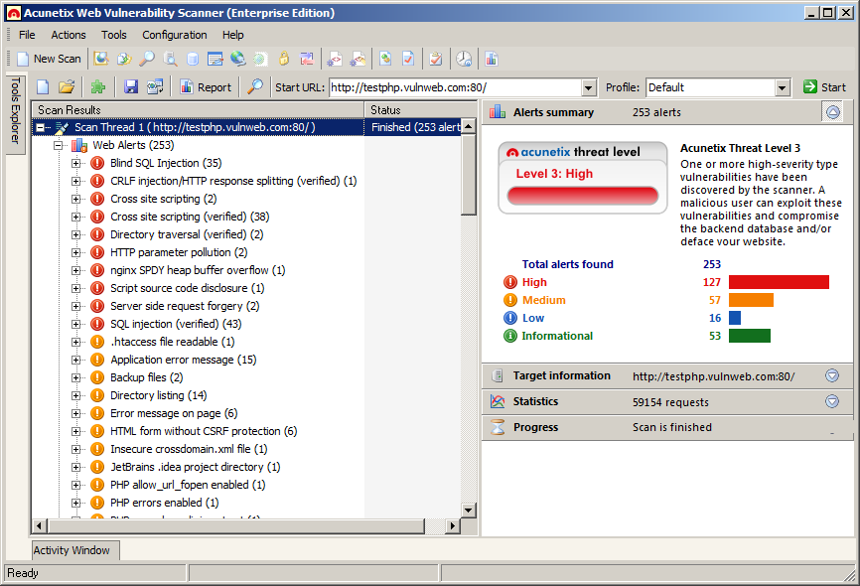Click the orange Medium alerts bar

coord(751,300)
